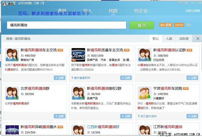
Task: Switch to the 找企业 tab
Action: point(141,11)
